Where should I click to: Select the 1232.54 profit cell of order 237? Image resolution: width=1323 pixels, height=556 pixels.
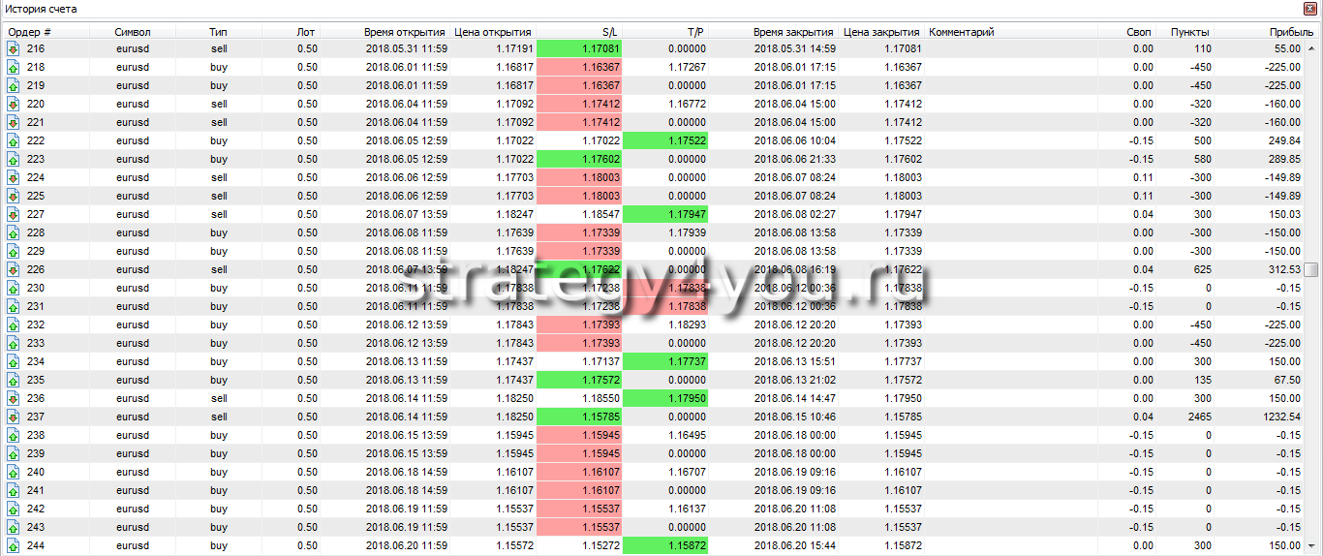tap(1269, 417)
